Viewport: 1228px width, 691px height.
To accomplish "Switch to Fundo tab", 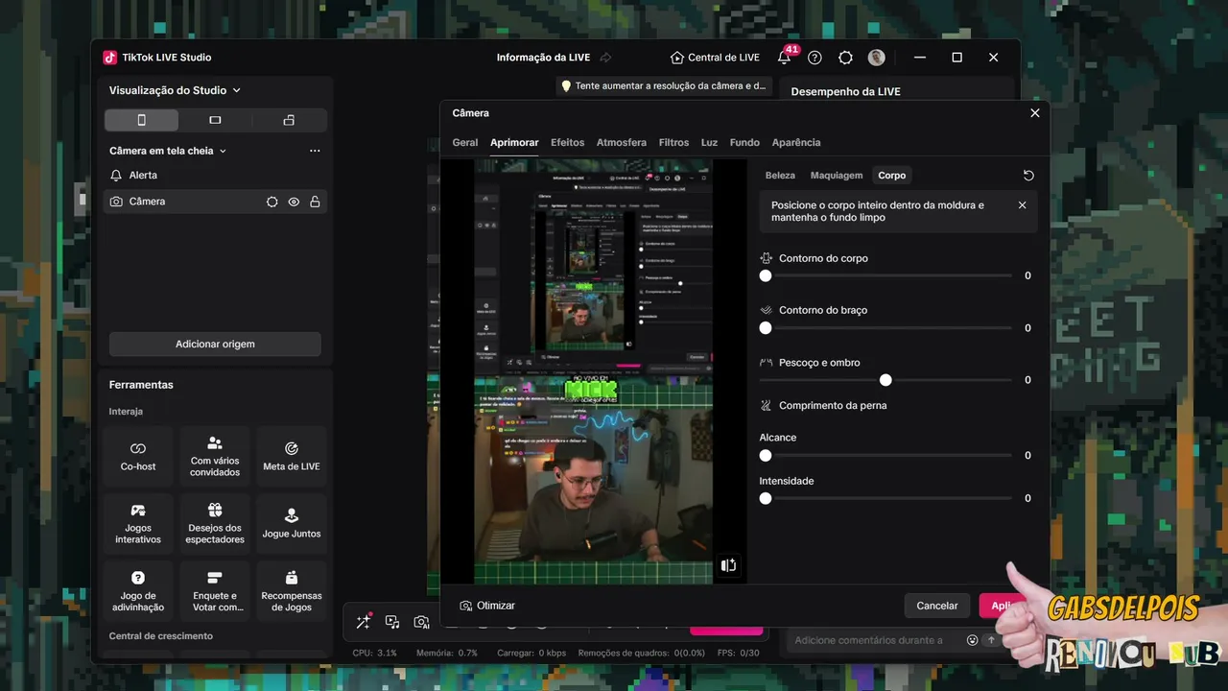I will click(x=744, y=142).
